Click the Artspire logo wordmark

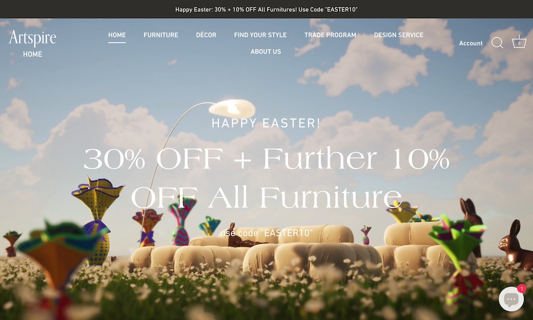click(x=33, y=37)
